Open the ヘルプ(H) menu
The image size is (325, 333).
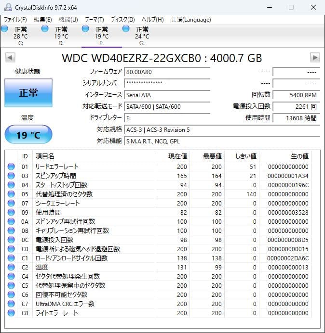pyautogui.click(x=153, y=20)
